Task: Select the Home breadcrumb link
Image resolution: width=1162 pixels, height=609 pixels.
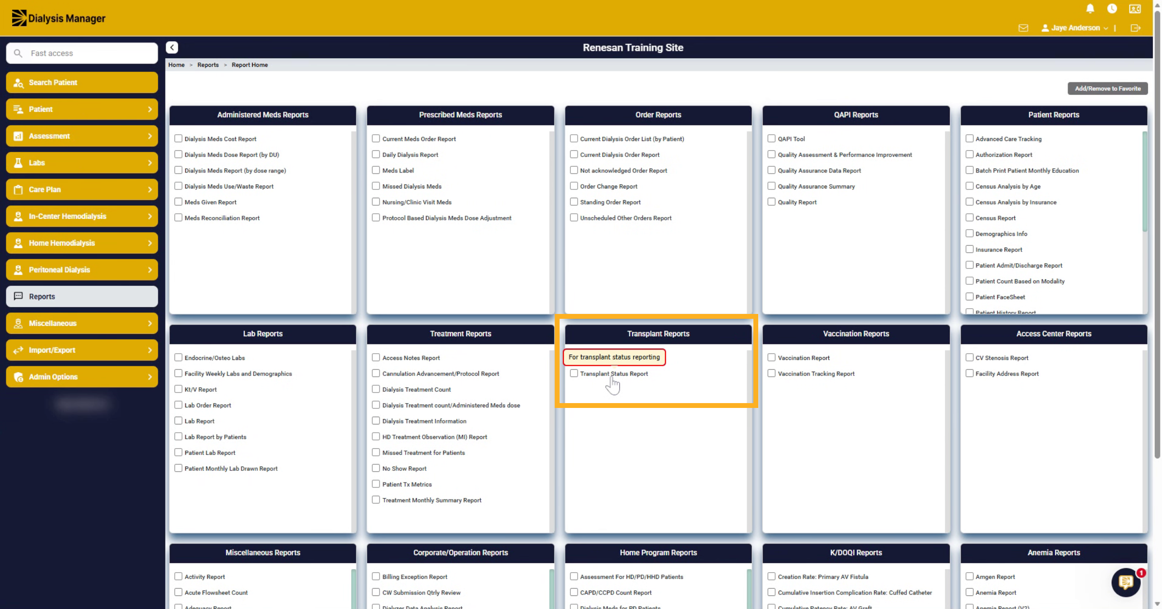Action: 176,65
